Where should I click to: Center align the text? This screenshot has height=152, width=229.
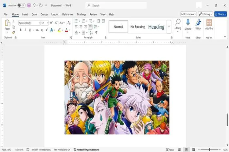[81, 27]
